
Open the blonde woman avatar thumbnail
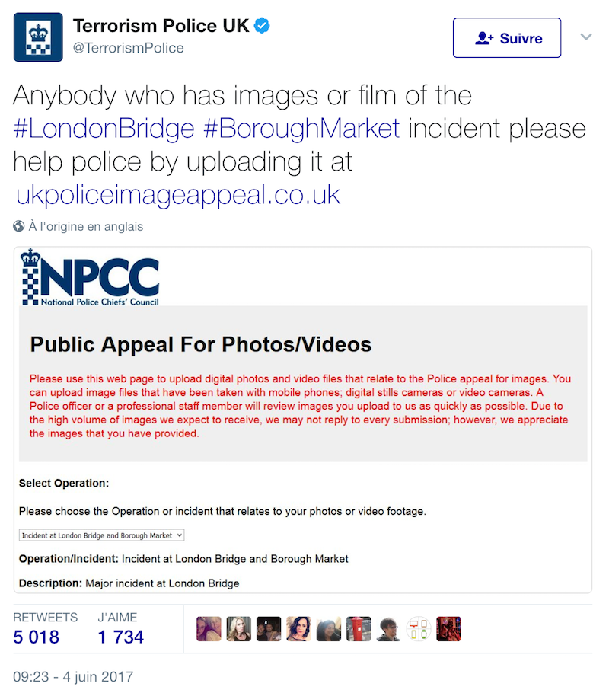(x=238, y=628)
